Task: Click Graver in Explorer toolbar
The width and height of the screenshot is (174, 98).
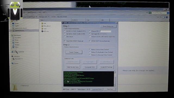Action: 54,17
